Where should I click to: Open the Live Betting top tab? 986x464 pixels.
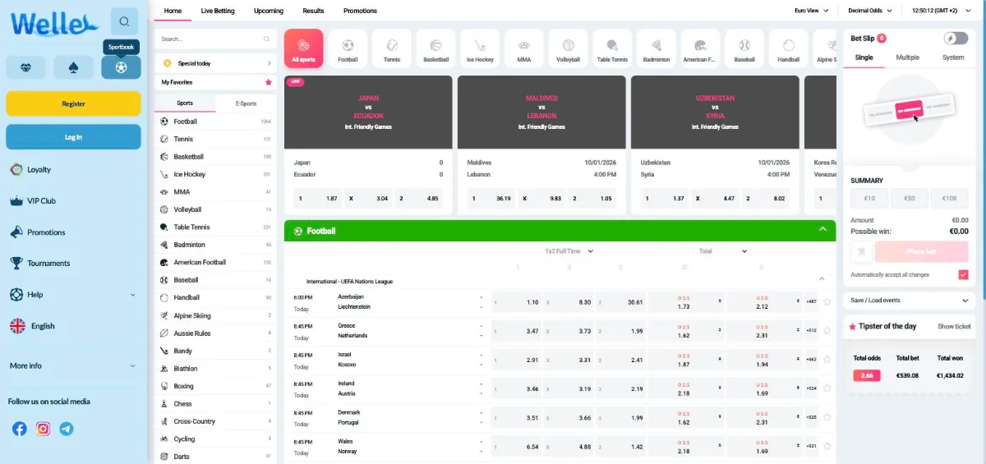[x=218, y=11]
